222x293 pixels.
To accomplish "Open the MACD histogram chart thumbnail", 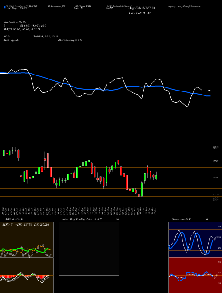I will click(27, 275).
